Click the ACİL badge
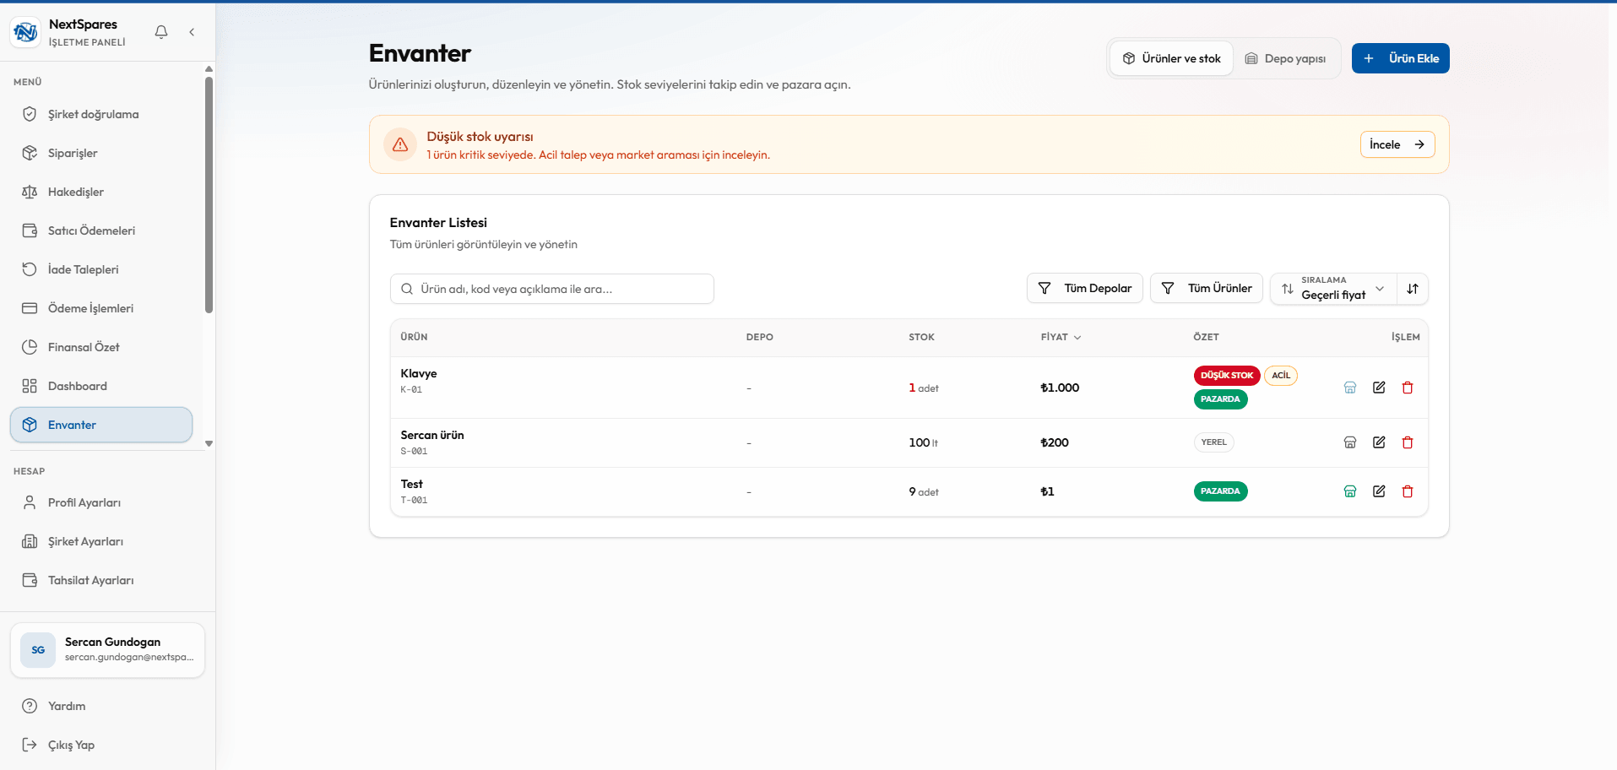Viewport: 1617px width, 770px height. pos(1281,376)
